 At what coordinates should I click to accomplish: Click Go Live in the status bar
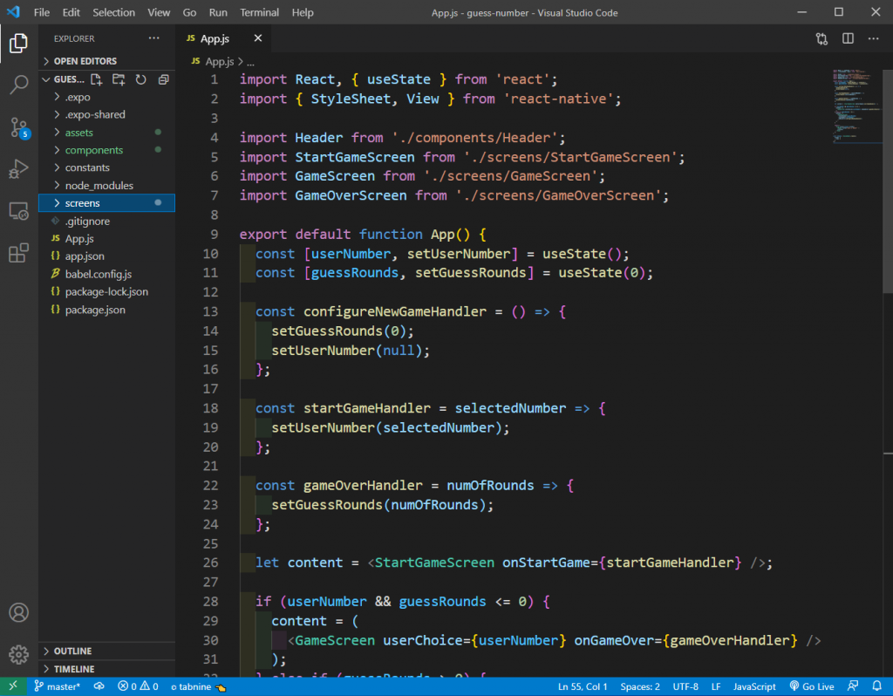pyautogui.click(x=811, y=686)
